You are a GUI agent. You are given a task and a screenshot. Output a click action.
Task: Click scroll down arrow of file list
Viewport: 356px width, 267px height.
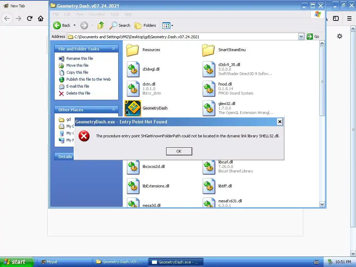(322, 204)
